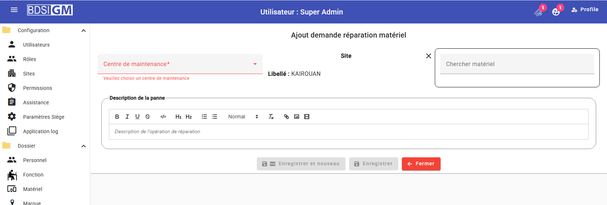Viewport: 607px width, 205px height.
Task: Click the Configuration folder icon
Action: [x=6, y=30]
